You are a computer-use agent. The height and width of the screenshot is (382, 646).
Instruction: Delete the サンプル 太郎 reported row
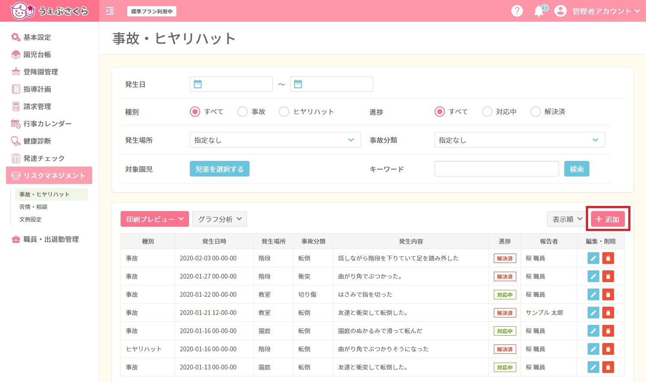tap(608, 313)
